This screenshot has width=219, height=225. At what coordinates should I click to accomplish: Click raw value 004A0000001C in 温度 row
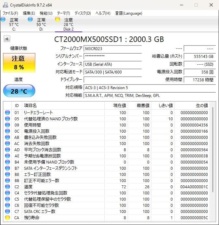(x=194, y=187)
